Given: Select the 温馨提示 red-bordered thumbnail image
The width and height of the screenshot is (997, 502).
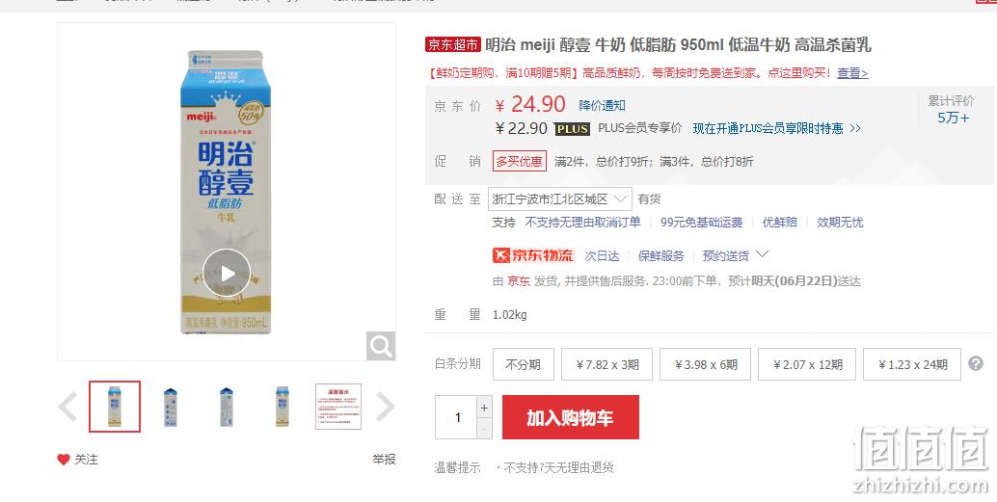Looking at the screenshot, I should tap(338, 407).
